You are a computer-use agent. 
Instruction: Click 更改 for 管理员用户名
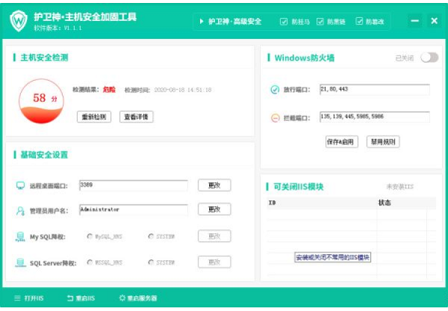(x=214, y=209)
